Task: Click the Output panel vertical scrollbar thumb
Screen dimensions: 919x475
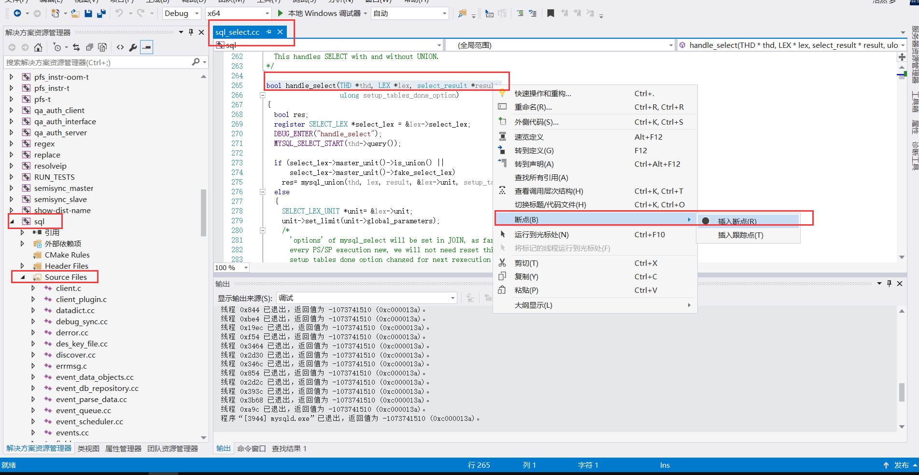Action: (x=902, y=392)
